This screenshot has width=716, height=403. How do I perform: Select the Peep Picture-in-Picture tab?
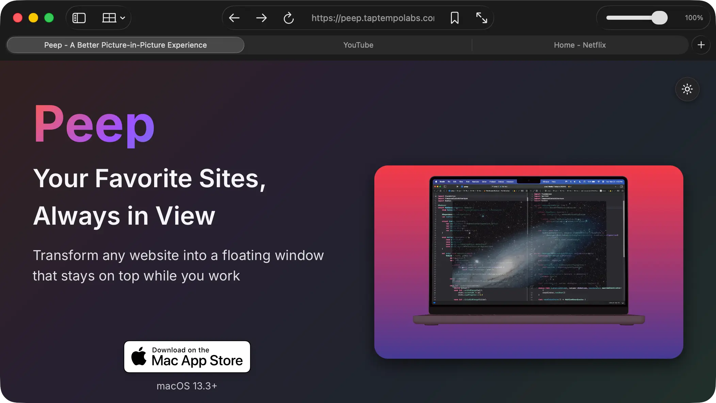(126, 45)
